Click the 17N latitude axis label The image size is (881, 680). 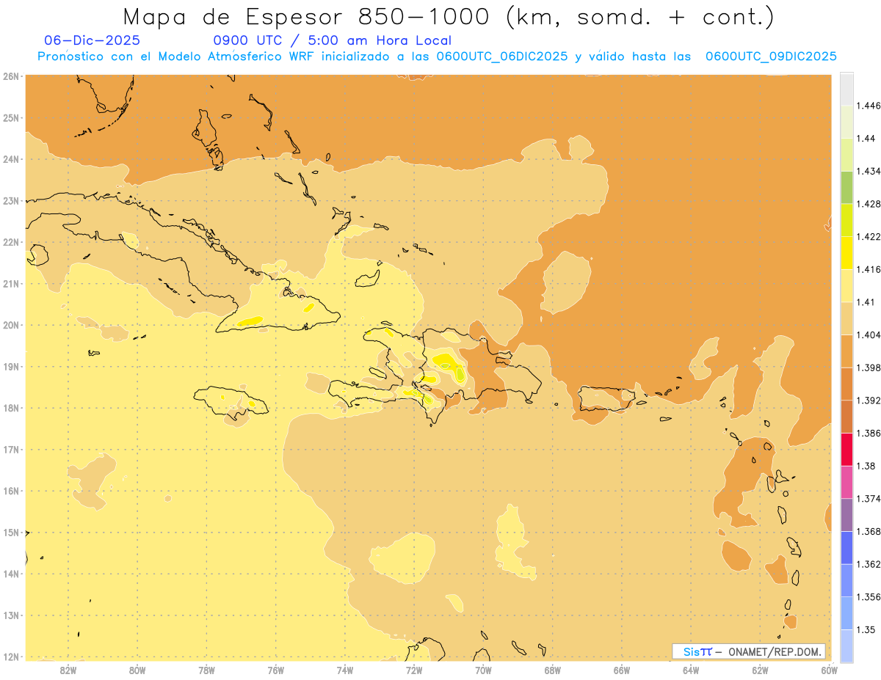(10, 449)
